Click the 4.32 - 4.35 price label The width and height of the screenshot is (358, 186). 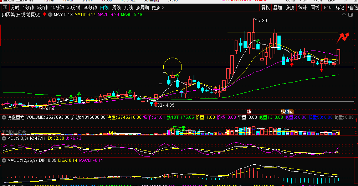pyautogui.click(x=164, y=105)
